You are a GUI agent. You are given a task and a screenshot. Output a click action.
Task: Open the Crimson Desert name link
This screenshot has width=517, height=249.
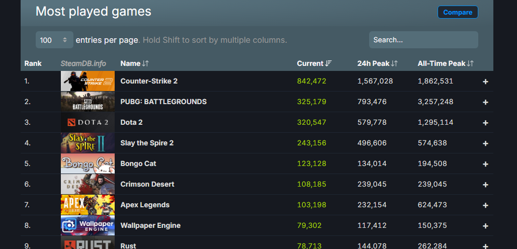click(x=147, y=184)
